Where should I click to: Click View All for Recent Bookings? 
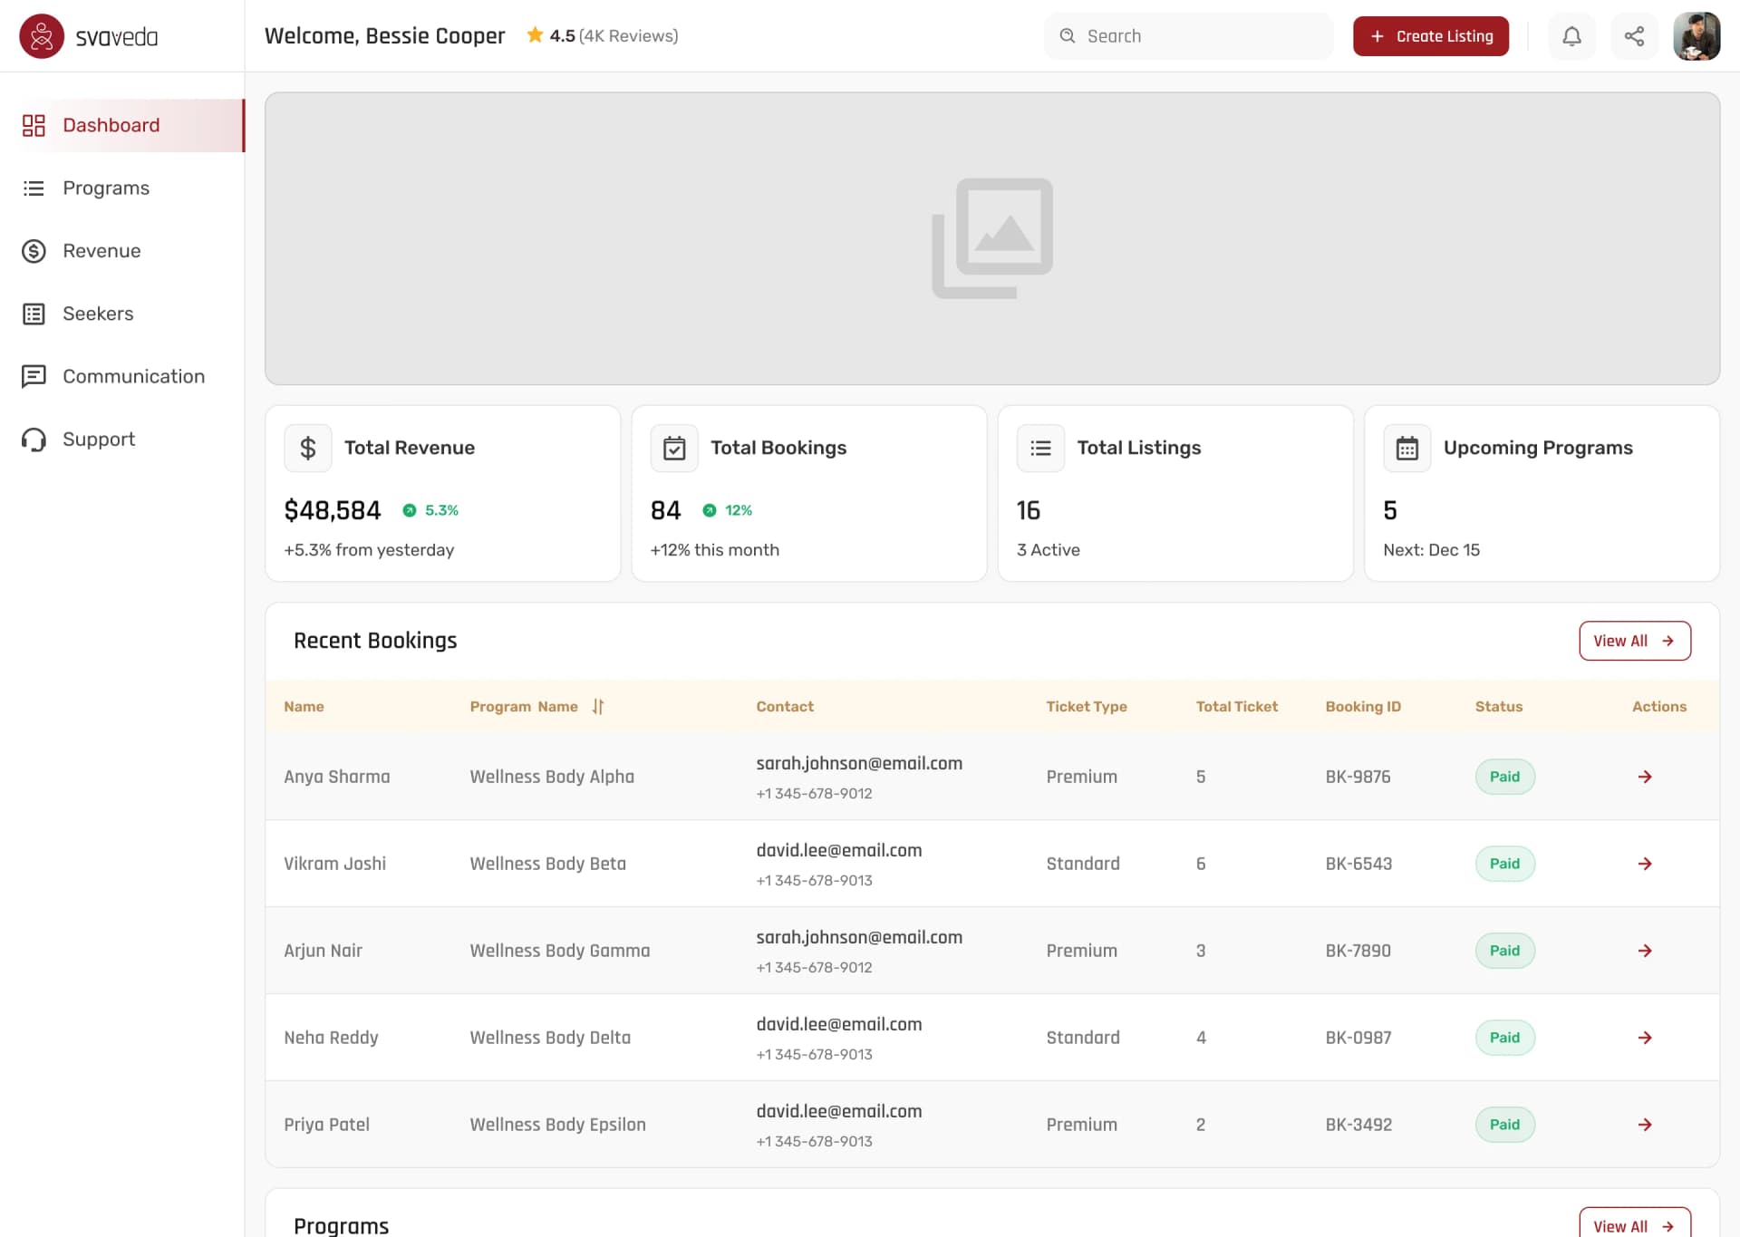(x=1635, y=641)
